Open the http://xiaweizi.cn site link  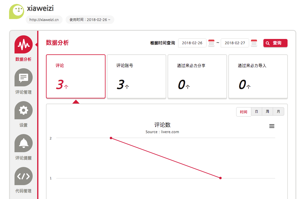point(44,20)
